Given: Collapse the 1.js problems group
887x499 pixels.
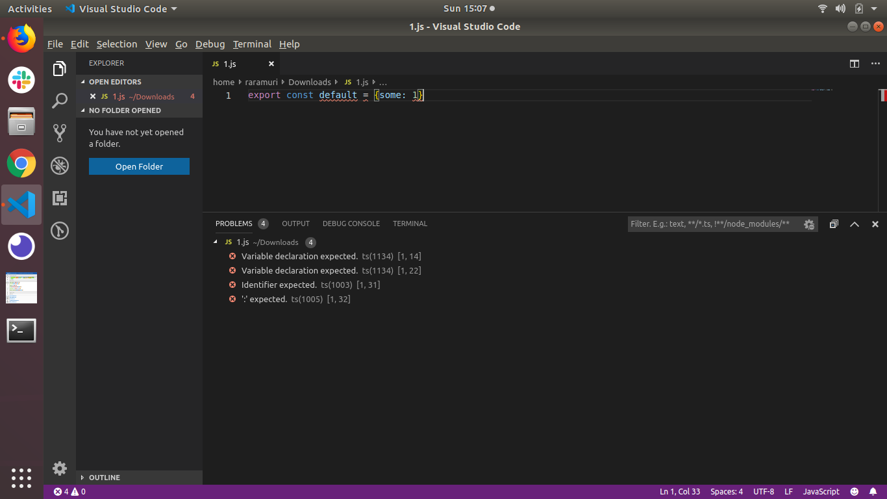Looking at the screenshot, I should point(216,242).
